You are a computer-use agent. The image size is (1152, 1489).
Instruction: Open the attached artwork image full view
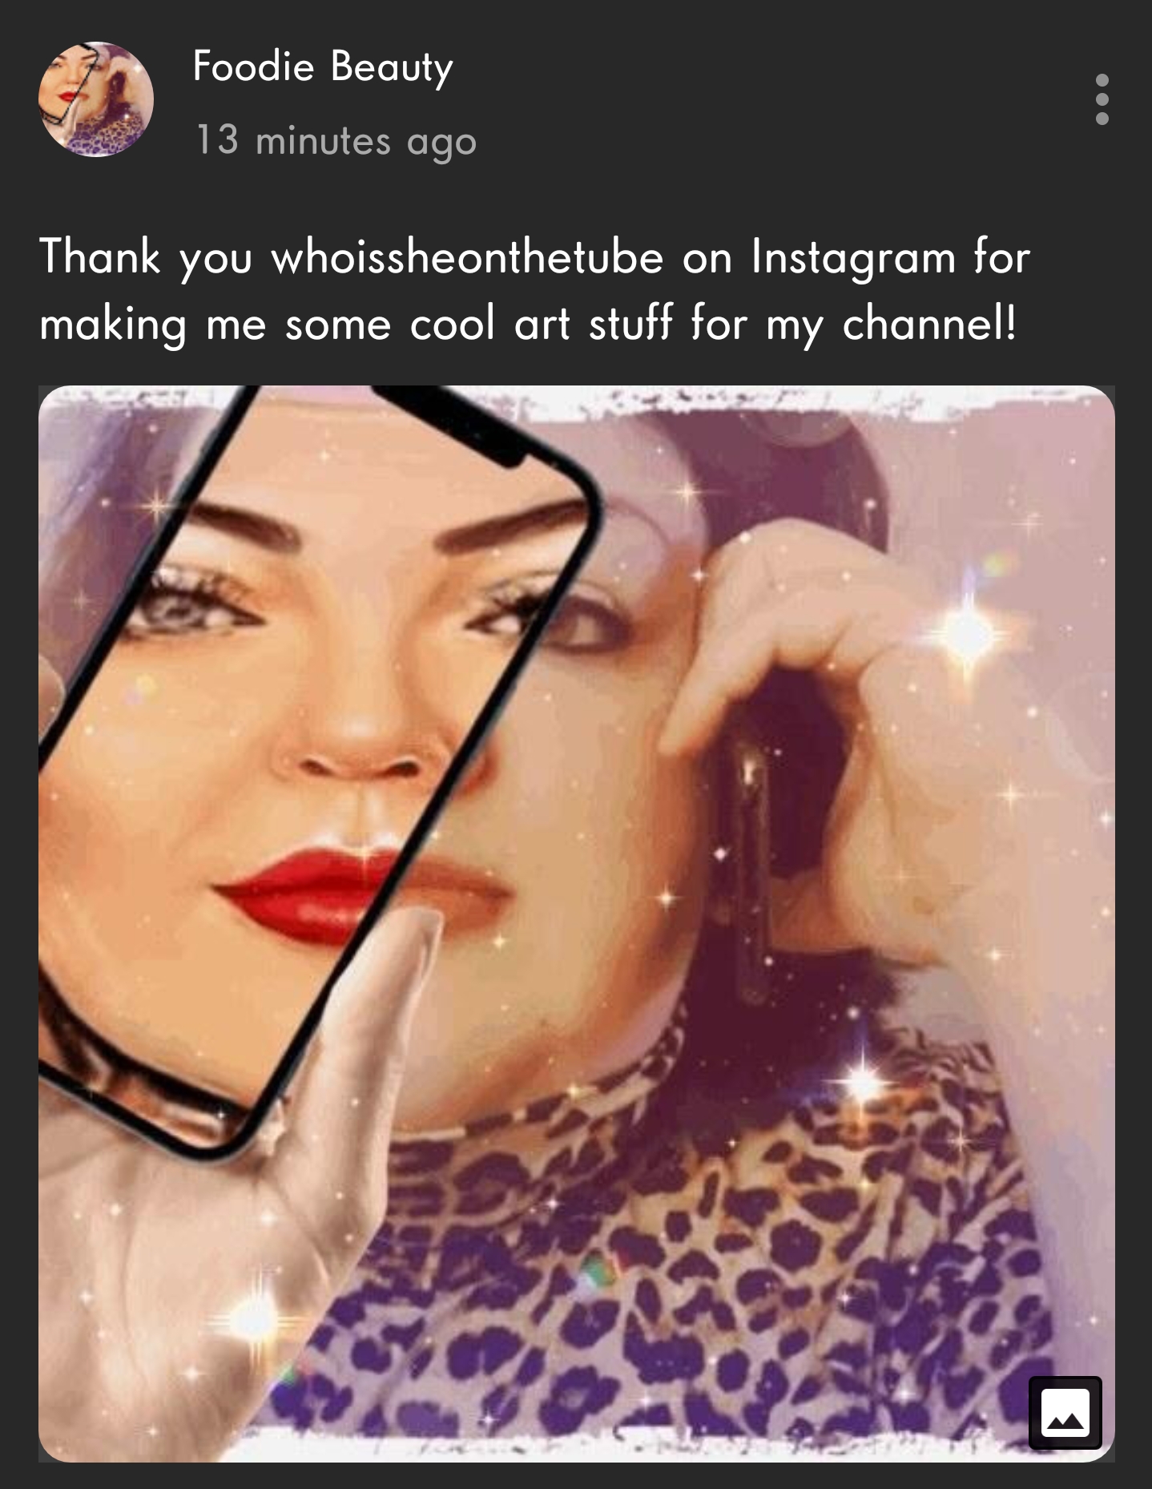pos(577,924)
